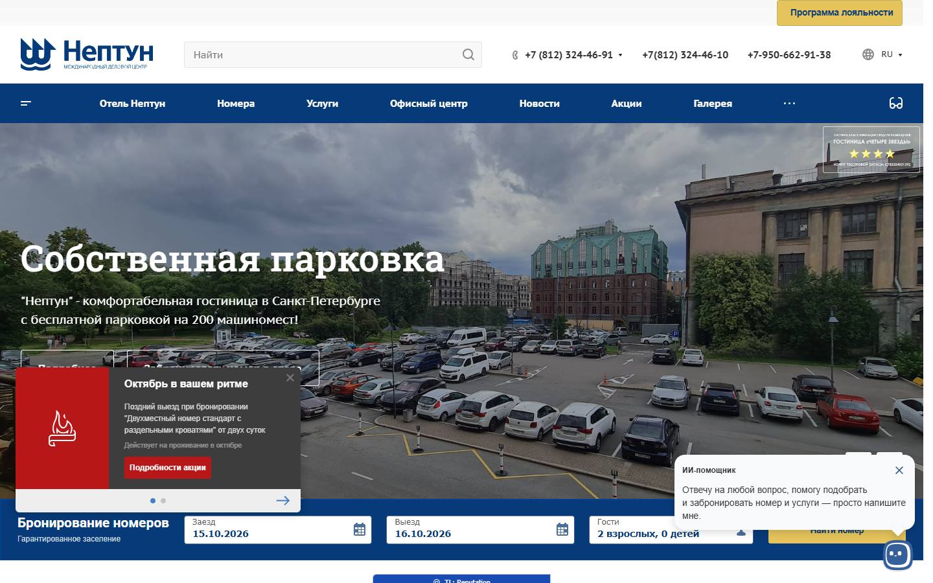The image size is (933, 583).
Task: Close the Октябрь в вашем ритме promo
Action: click(290, 378)
